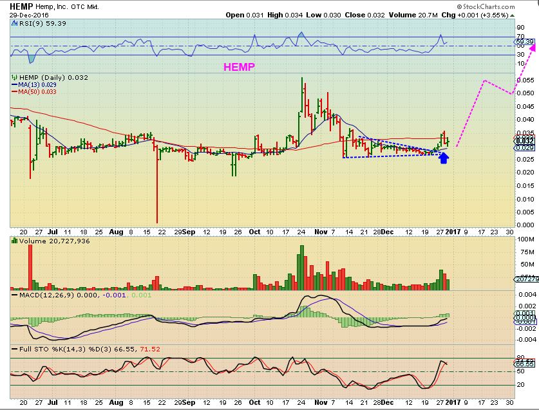The width and height of the screenshot is (539, 410).
Task: Click the 100M volume axis label
Action: click(x=525, y=239)
